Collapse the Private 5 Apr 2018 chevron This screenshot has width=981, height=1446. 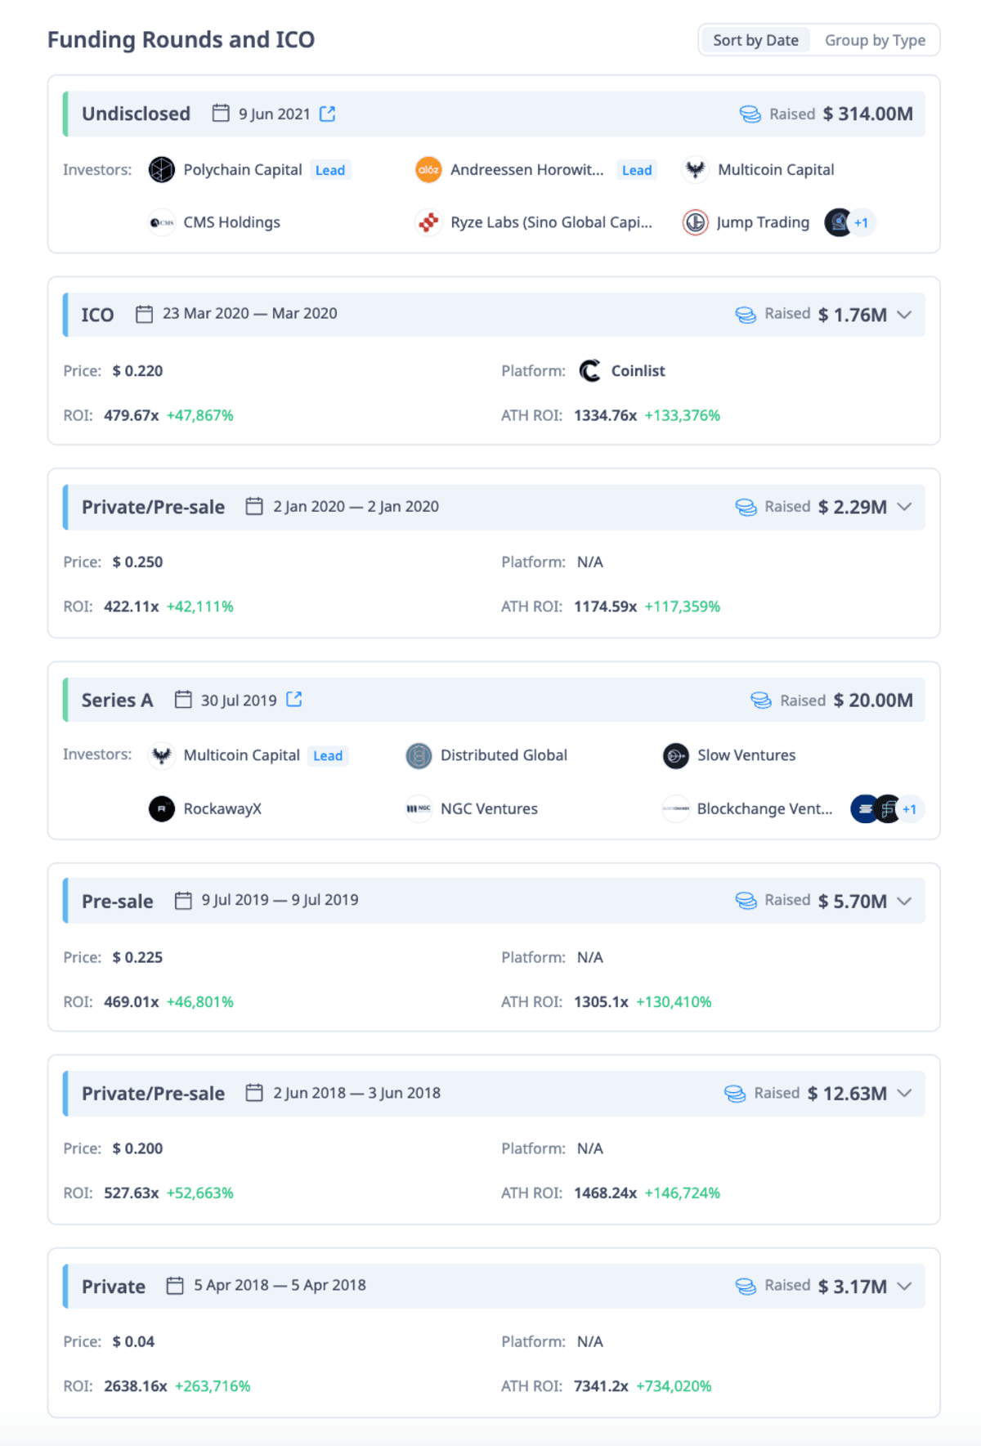click(x=904, y=1286)
